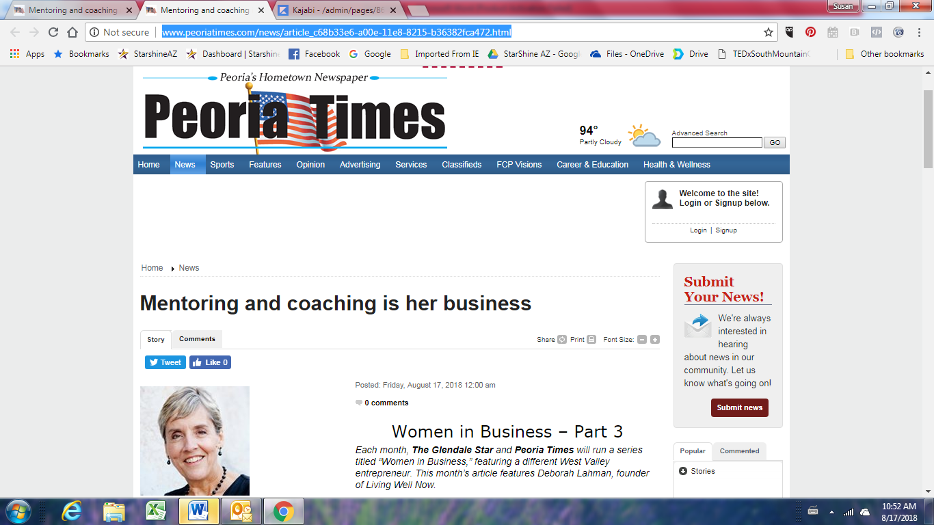Click the browser address bar URL
The width and height of the screenshot is (934, 525).
[x=336, y=32]
